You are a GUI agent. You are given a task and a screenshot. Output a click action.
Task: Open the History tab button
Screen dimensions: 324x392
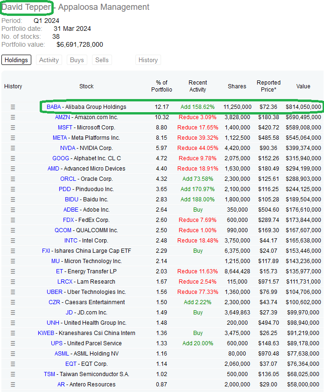click(148, 60)
